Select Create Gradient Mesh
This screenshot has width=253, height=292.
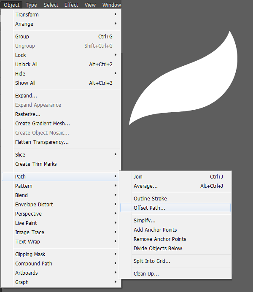(x=43, y=124)
